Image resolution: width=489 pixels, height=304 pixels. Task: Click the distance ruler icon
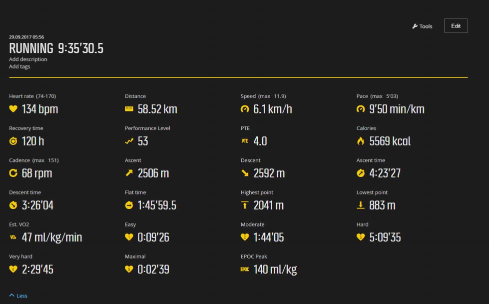coord(129,109)
